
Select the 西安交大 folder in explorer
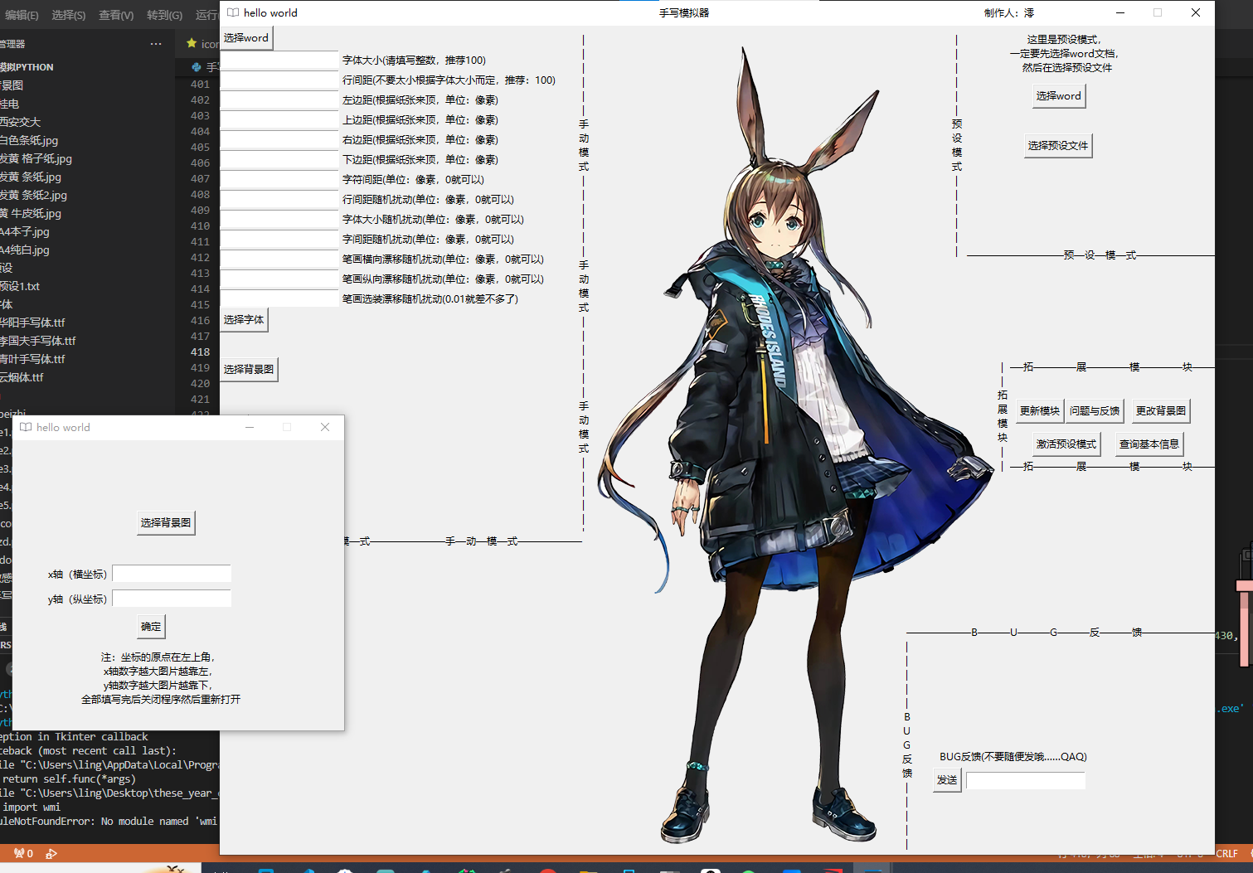click(20, 122)
